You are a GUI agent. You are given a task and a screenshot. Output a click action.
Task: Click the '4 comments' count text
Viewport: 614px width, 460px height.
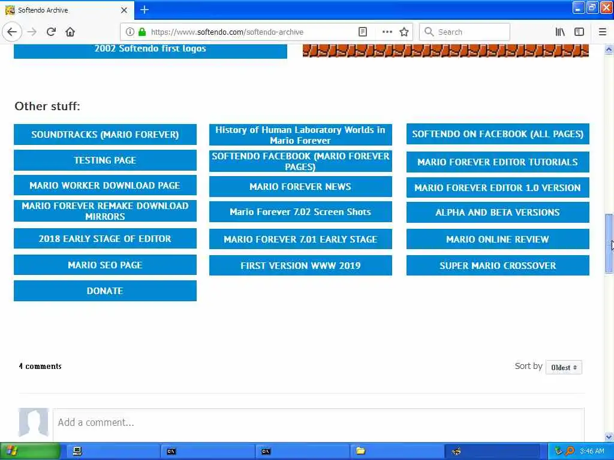(x=40, y=367)
